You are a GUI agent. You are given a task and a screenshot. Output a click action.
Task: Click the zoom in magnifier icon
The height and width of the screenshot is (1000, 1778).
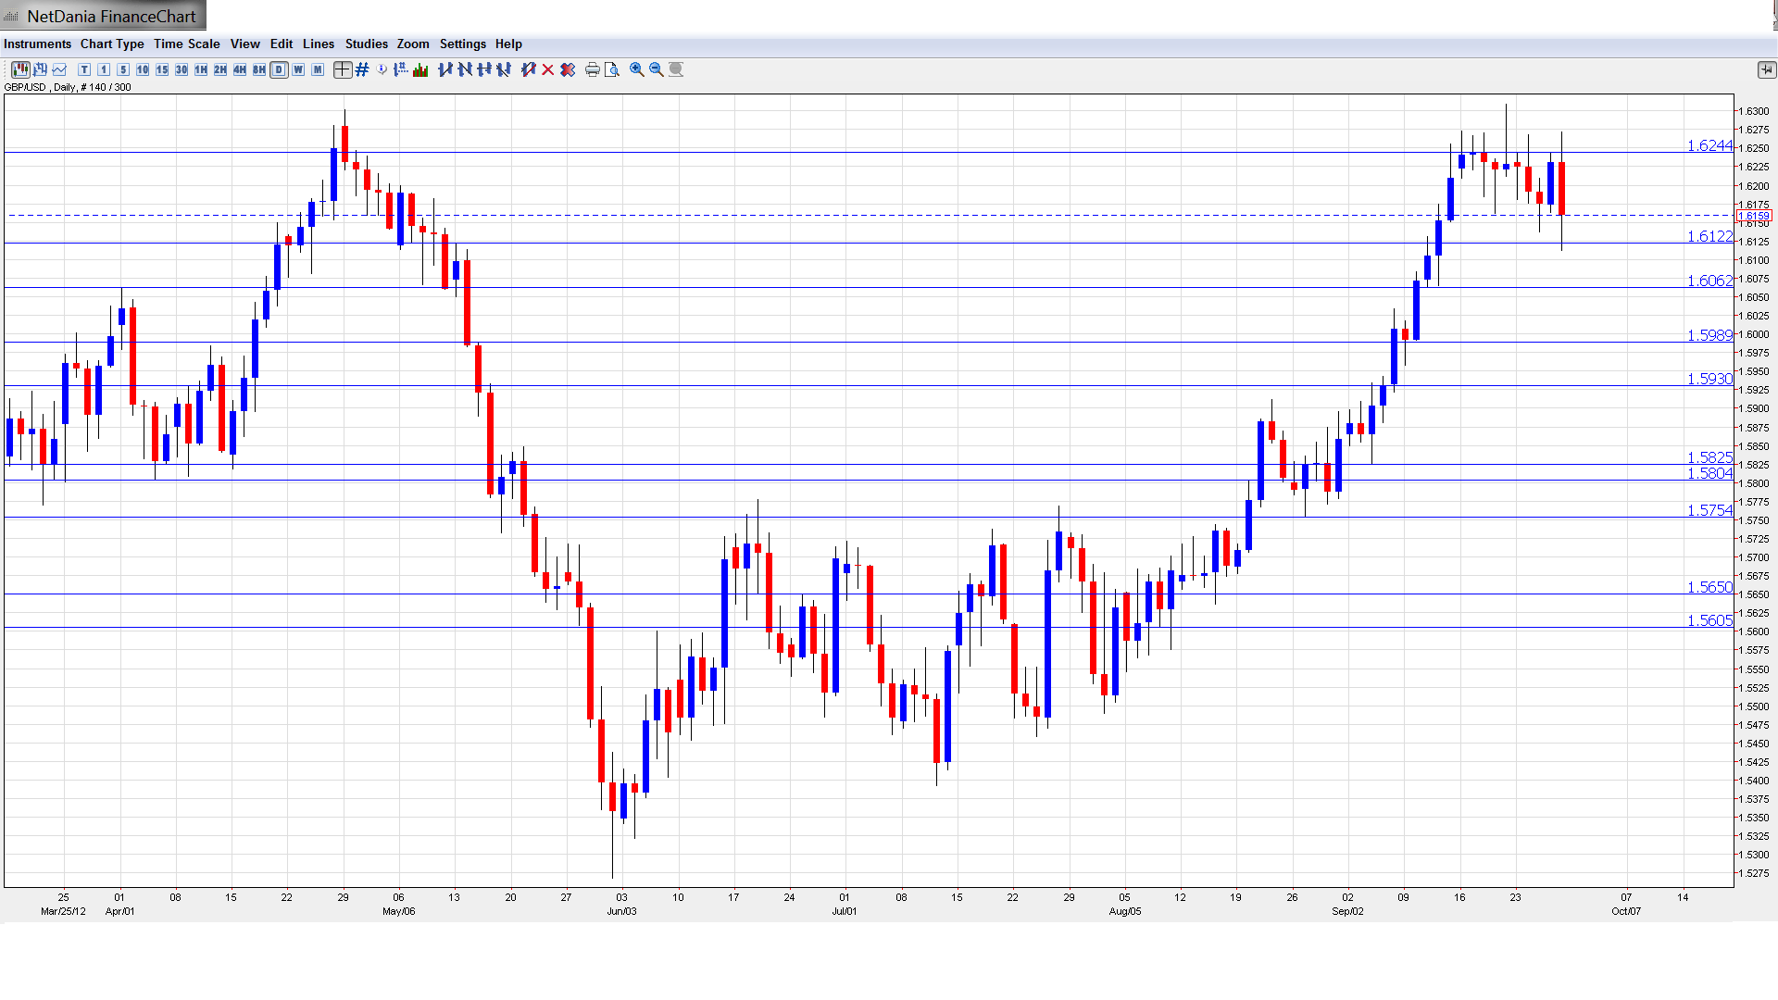click(637, 69)
